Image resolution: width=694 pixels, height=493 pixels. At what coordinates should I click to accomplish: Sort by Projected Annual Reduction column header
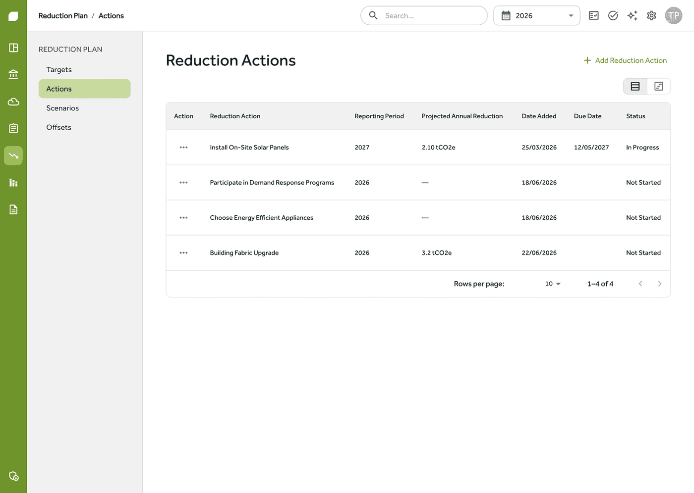click(x=462, y=116)
